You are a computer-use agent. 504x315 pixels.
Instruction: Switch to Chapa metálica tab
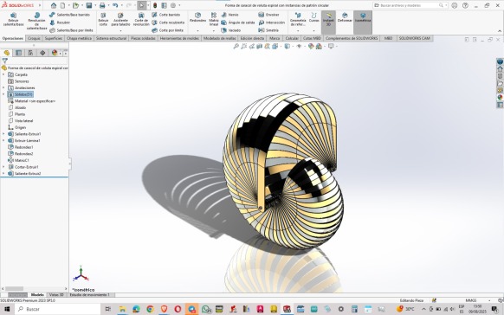[80, 38]
